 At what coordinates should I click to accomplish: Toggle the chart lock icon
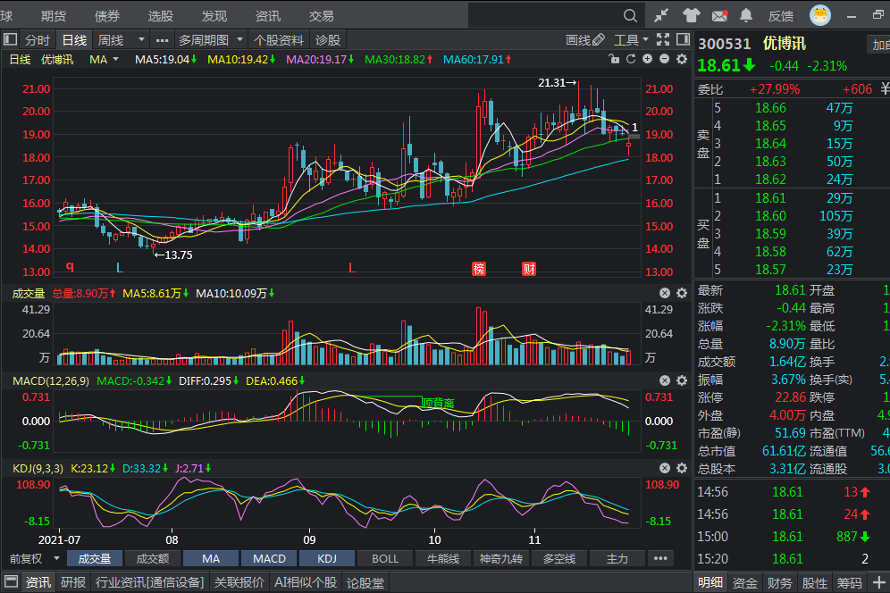(x=614, y=59)
